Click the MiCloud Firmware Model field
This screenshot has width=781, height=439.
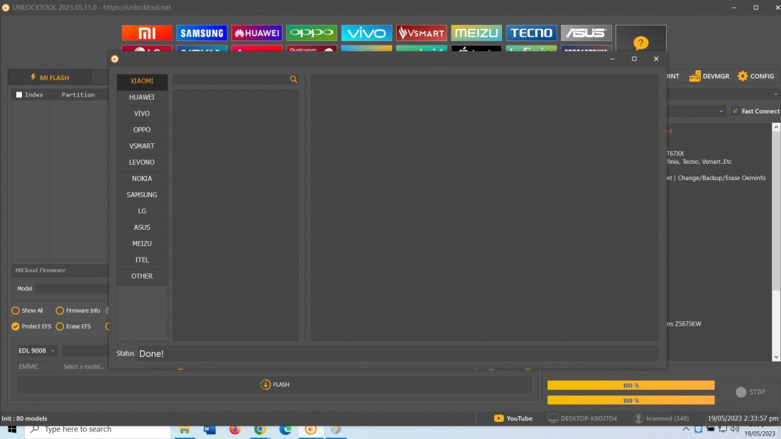pyautogui.click(x=72, y=289)
